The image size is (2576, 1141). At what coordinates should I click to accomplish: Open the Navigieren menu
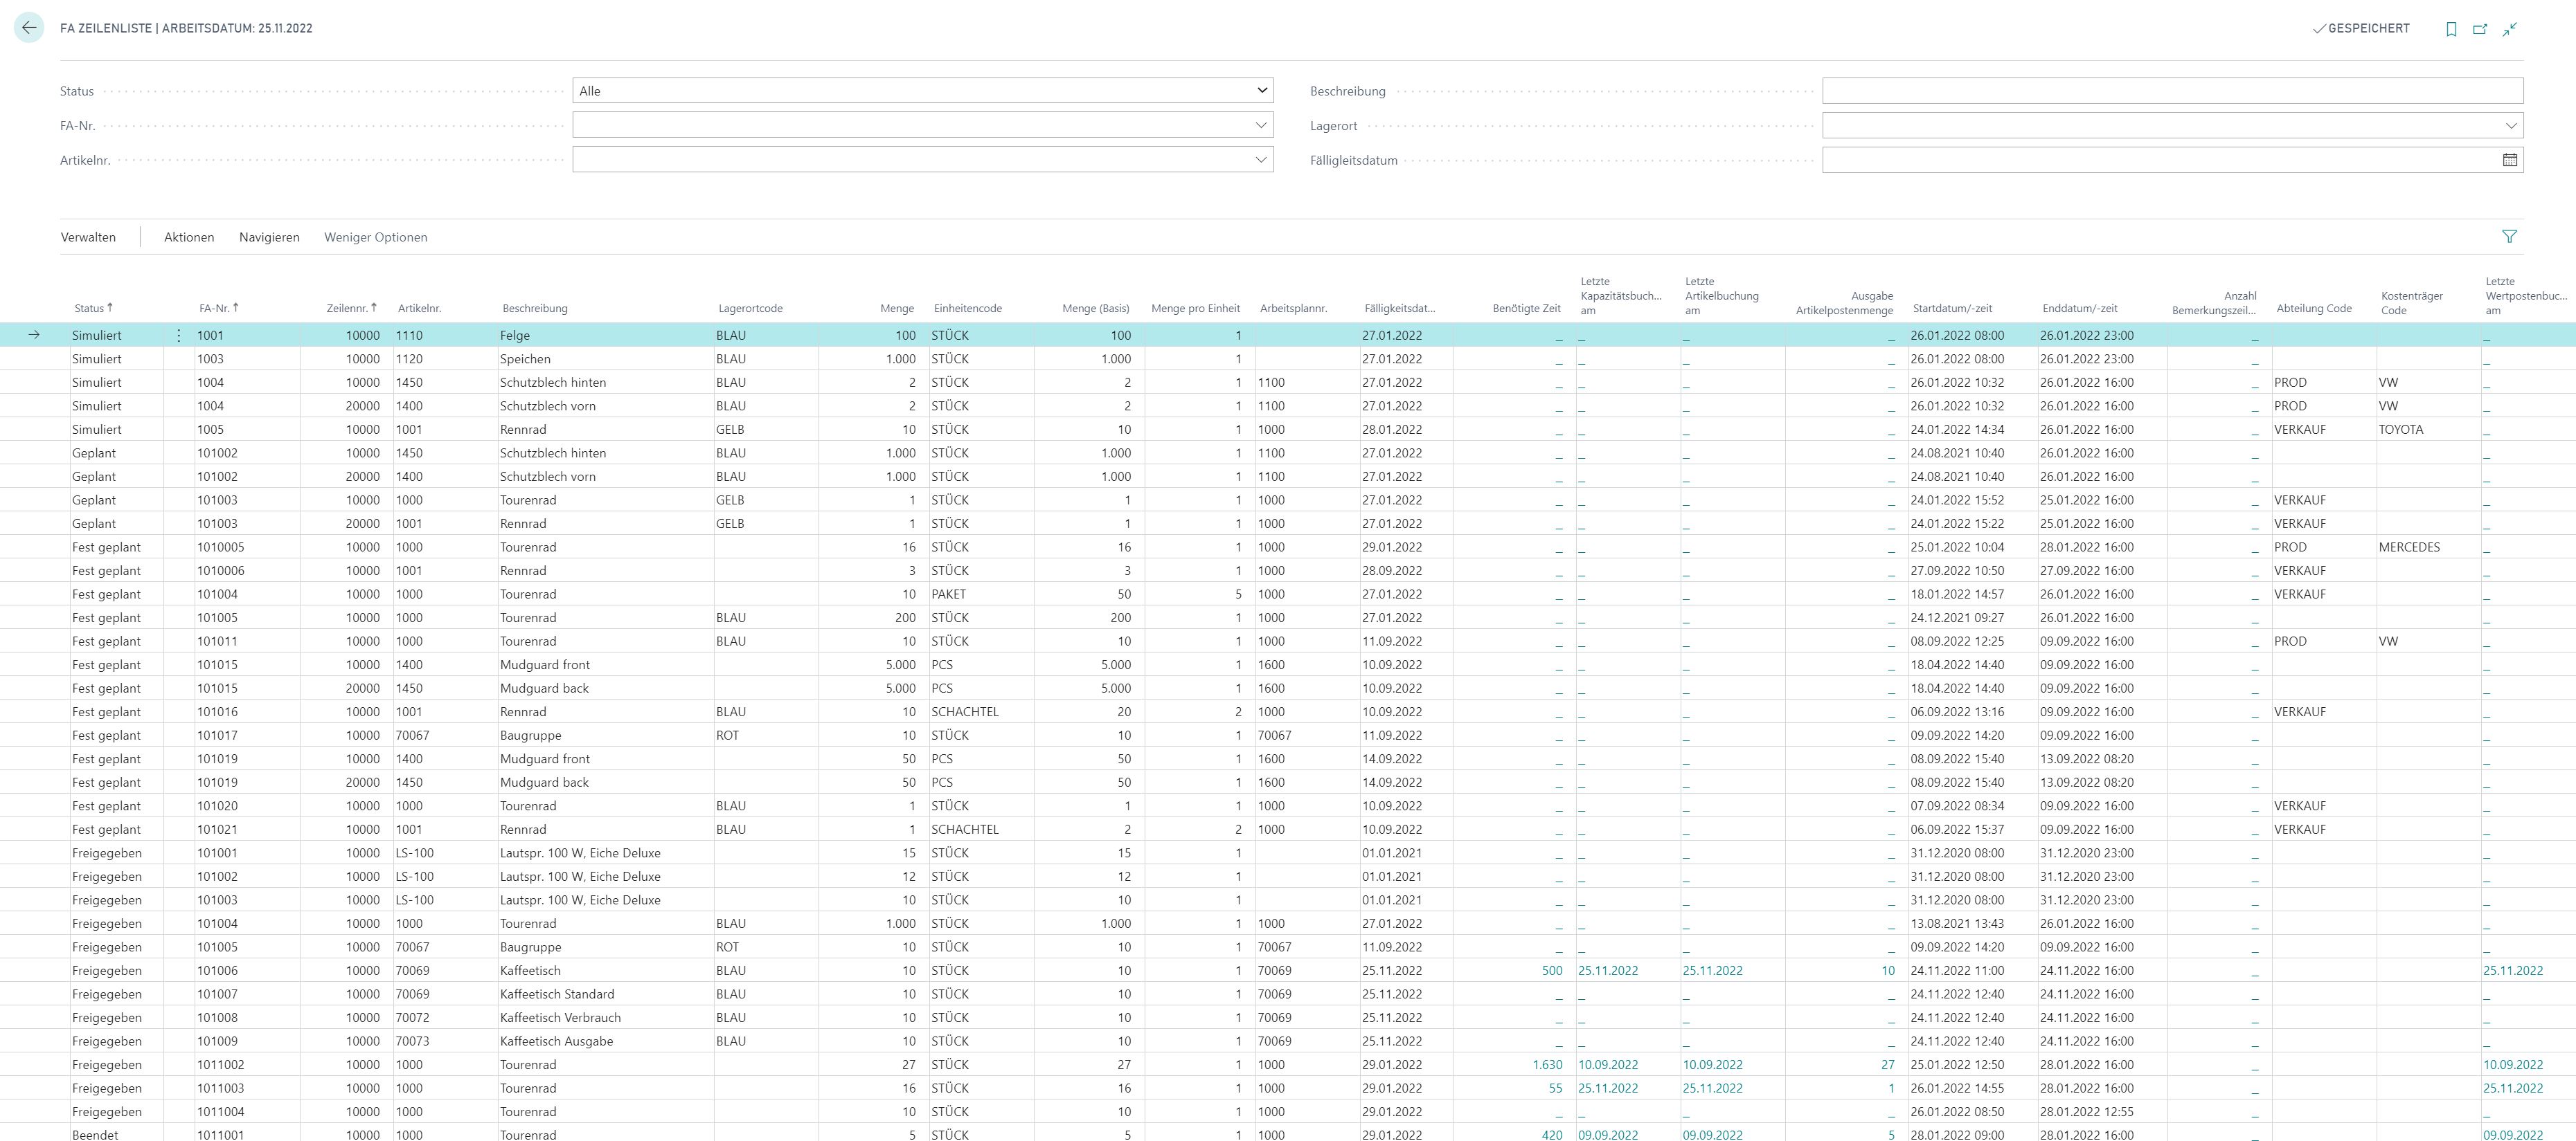coord(269,237)
